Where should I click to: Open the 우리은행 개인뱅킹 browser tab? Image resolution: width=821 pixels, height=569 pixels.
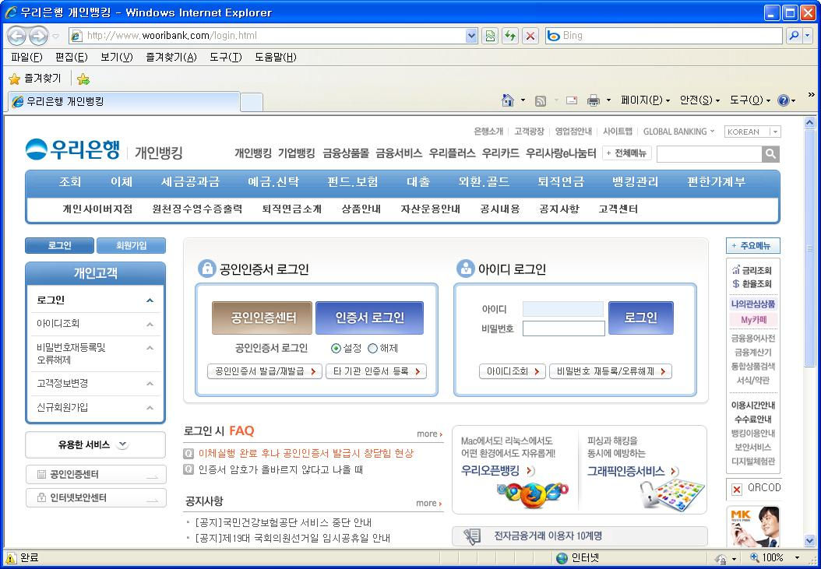(x=124, y=101)
